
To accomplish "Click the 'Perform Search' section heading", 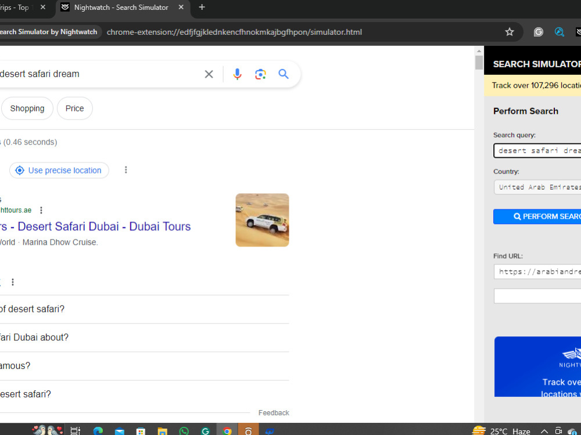I will click(525, 111).
